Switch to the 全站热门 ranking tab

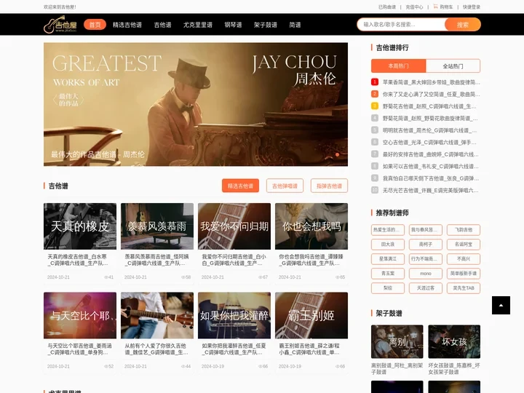(x=453, y=65)
